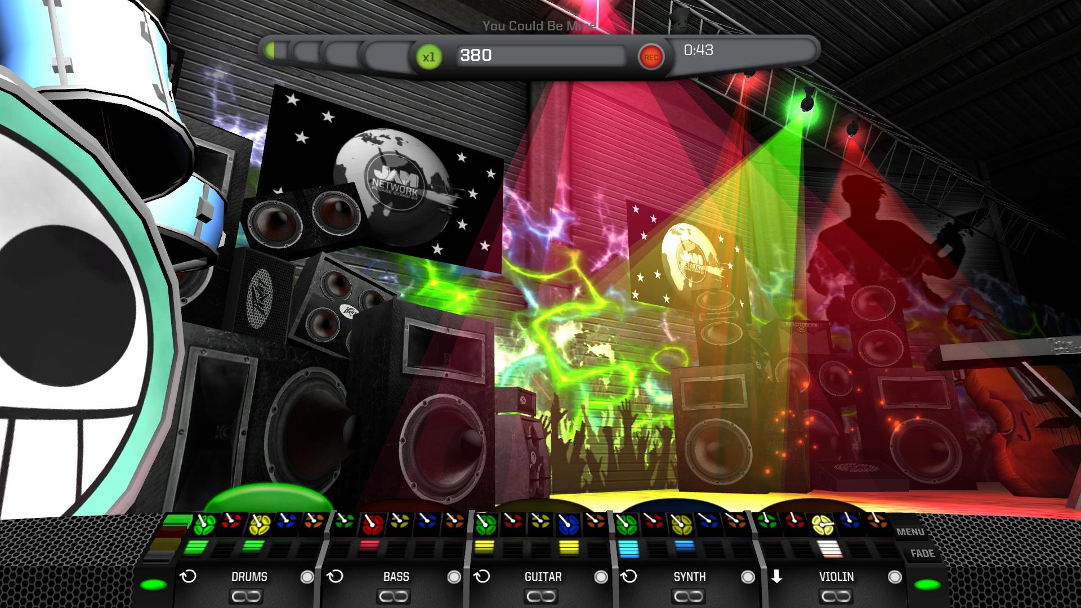Activate the yellow loop knob in Drums
This screenshot has height=608, width=1081.
(259, 524)
